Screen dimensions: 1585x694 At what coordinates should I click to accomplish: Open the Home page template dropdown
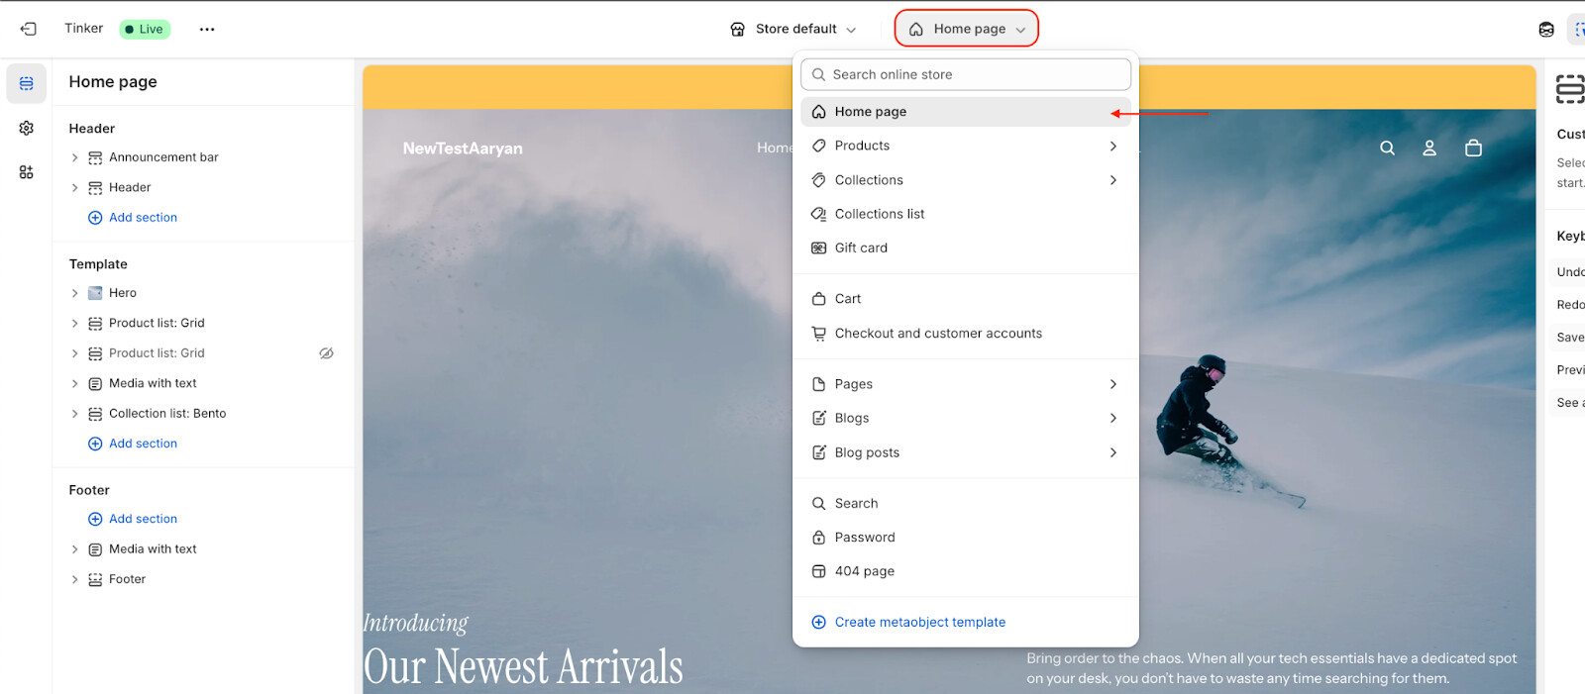tap(967, 29)
